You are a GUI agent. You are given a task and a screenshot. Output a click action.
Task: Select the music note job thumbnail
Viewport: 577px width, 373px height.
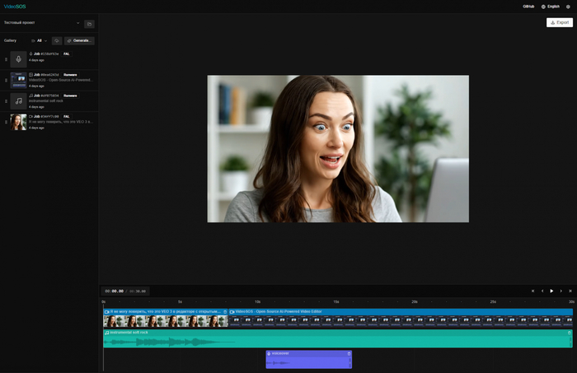18,100
